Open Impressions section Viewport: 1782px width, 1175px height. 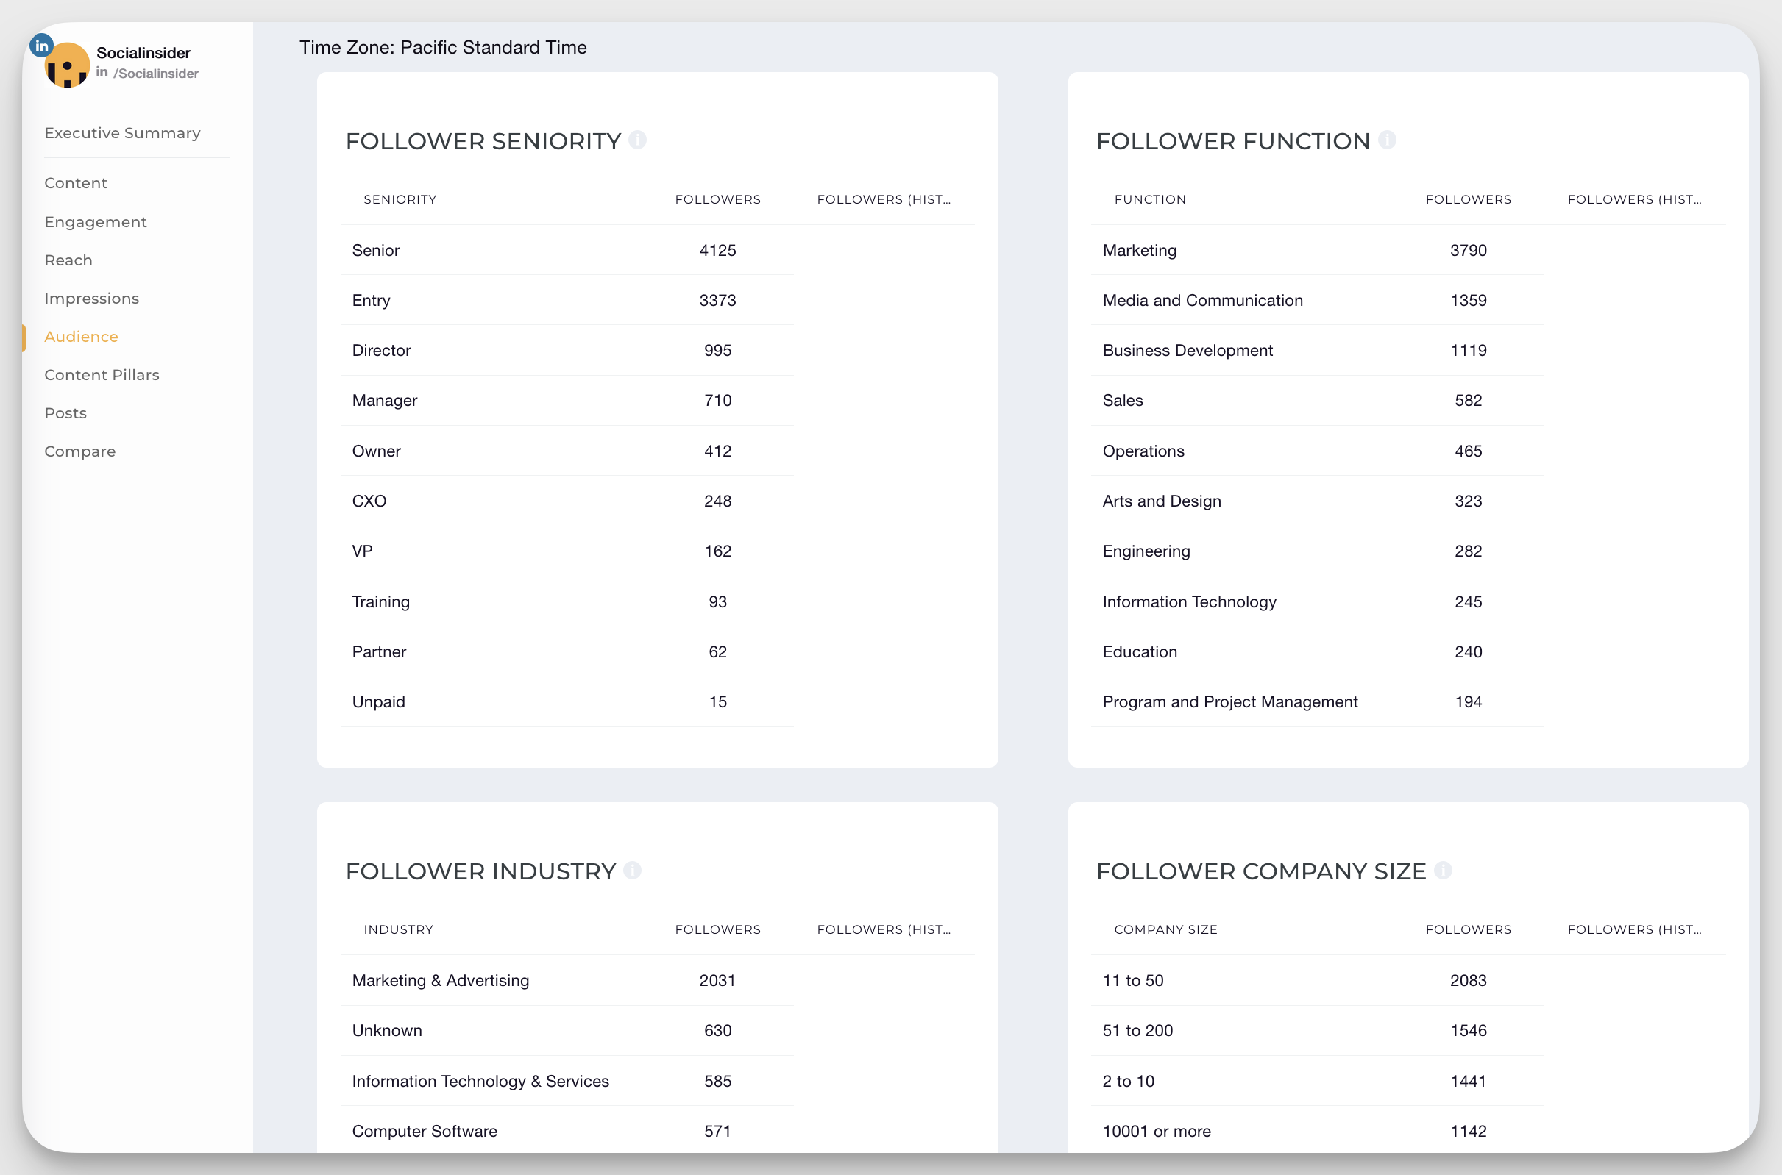(91, 299)
